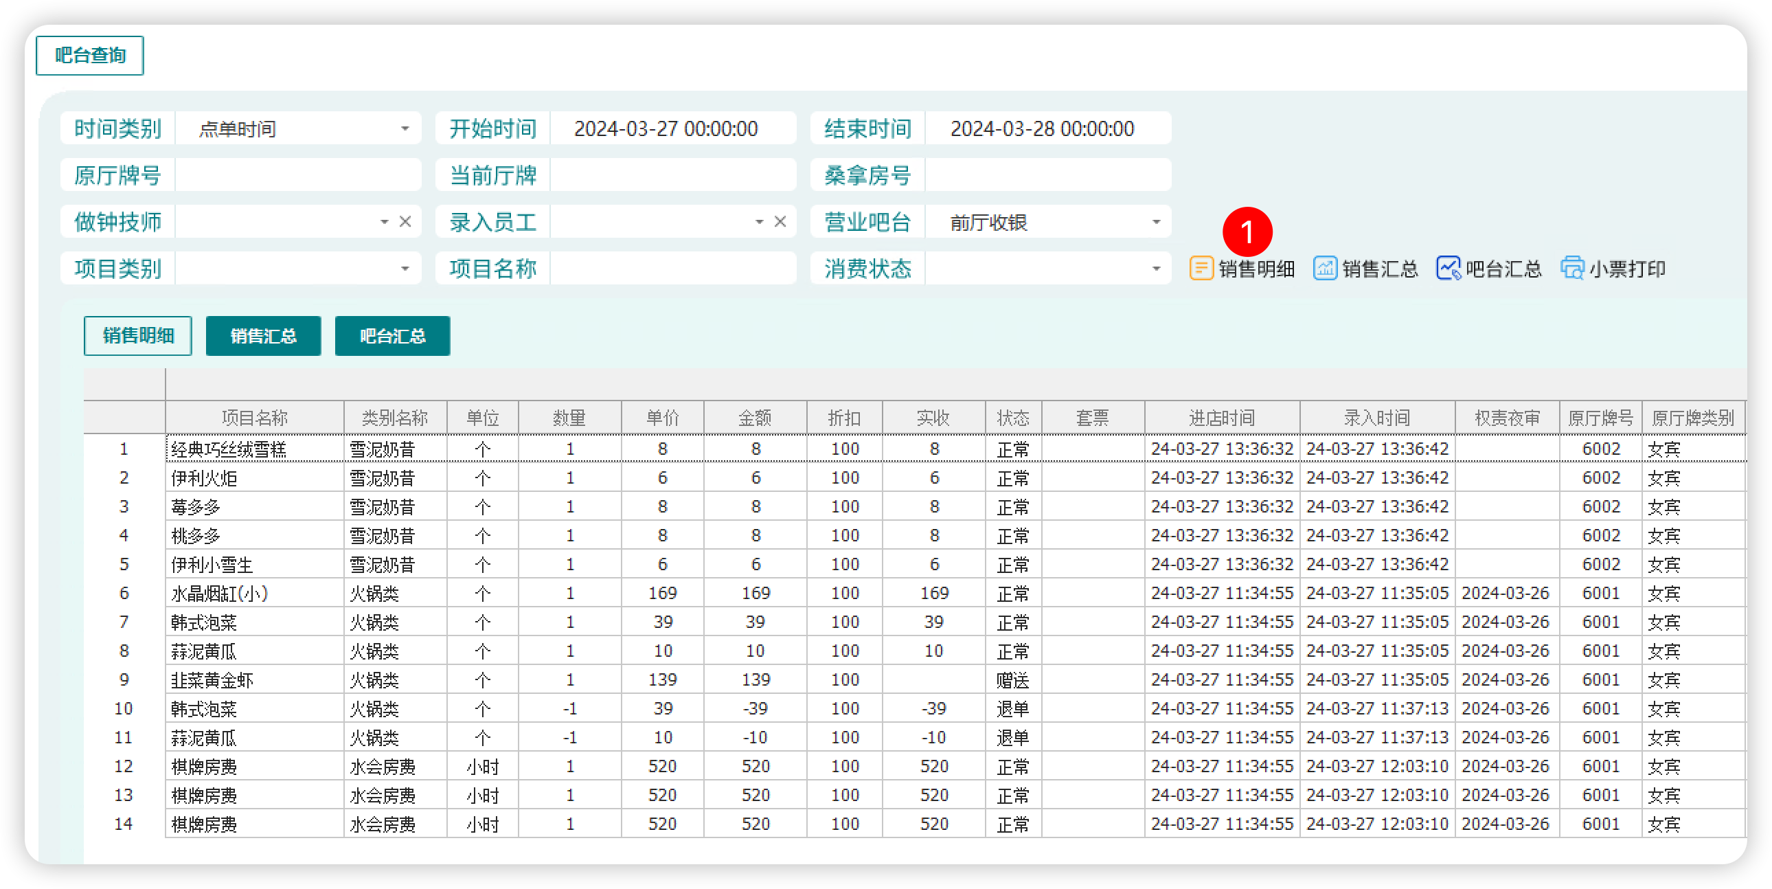Select row number 7
The image size is (1772, 889).
coord(124,622)
